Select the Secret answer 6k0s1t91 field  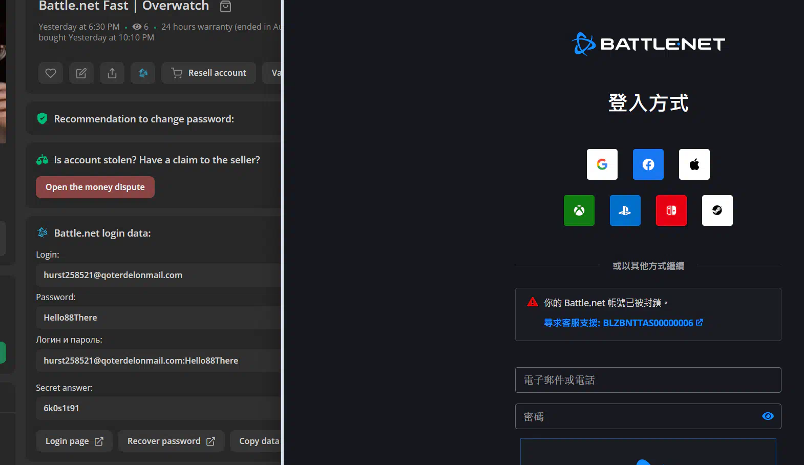pos(158,408)
